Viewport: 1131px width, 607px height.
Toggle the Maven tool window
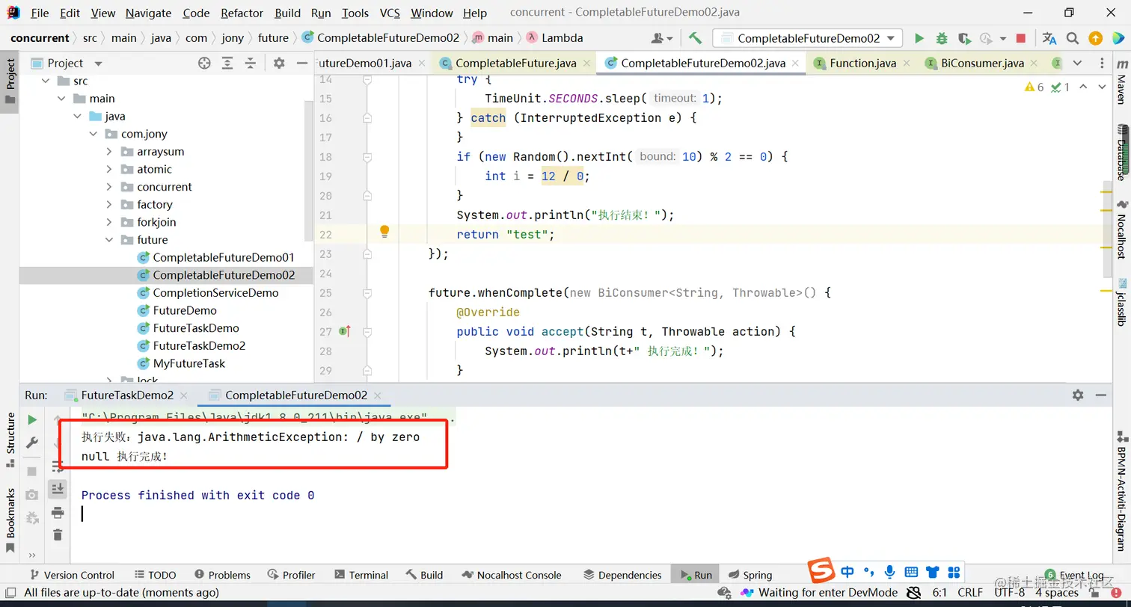1121,82
